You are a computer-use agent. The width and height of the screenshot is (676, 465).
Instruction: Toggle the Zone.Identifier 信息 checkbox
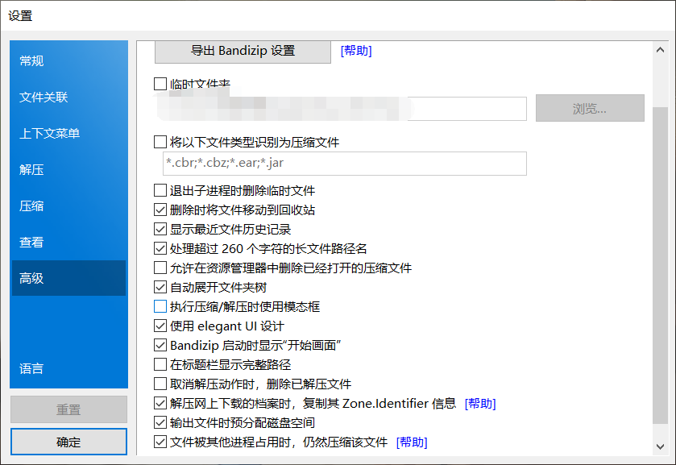[160, 403]
